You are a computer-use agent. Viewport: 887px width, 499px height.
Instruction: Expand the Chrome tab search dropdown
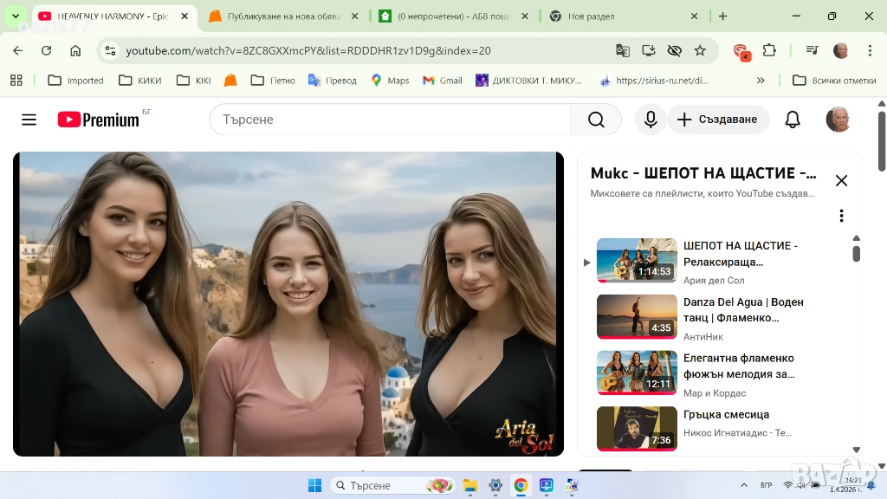[15, 16]
